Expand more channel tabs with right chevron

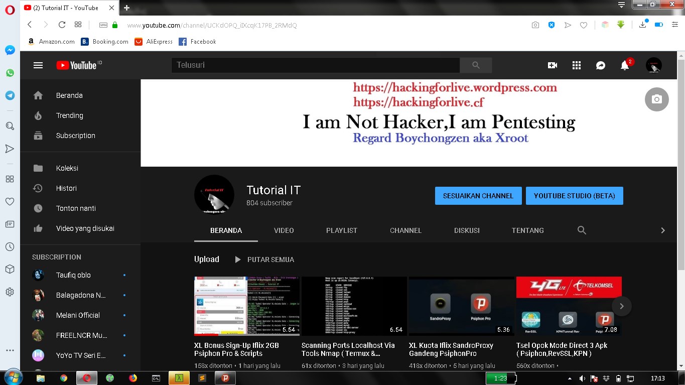tap(663, 230)
